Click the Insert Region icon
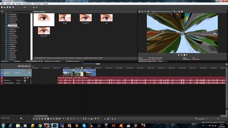 pos(98,119)
